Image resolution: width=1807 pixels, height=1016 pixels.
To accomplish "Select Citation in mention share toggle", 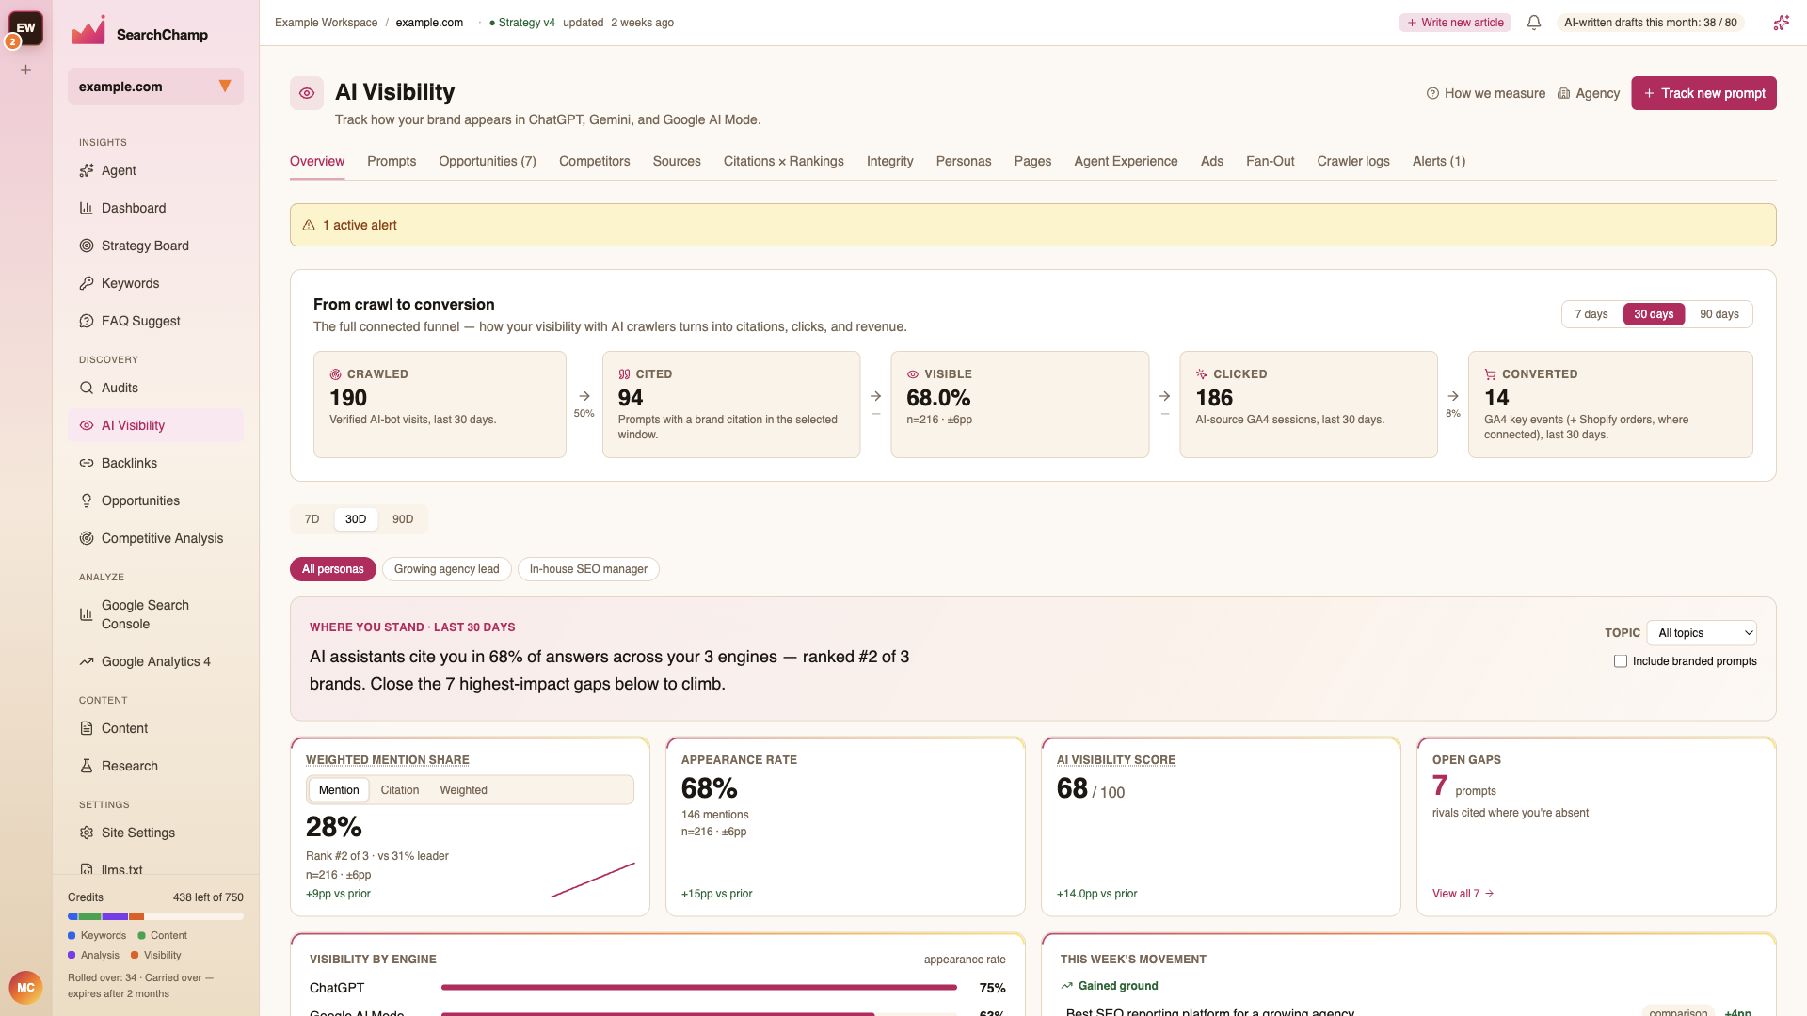I will click(x=400, y=790).
